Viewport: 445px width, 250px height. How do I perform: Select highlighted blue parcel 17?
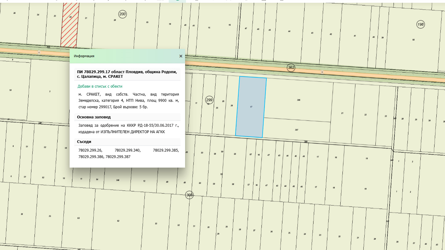click(251, 107)
